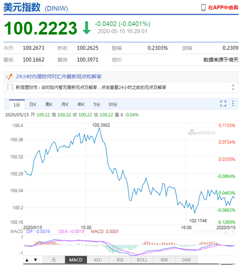The height and width of the screenshot is (265, 245).
Task: Select the MACD indicator button
Action: point(76,260)
